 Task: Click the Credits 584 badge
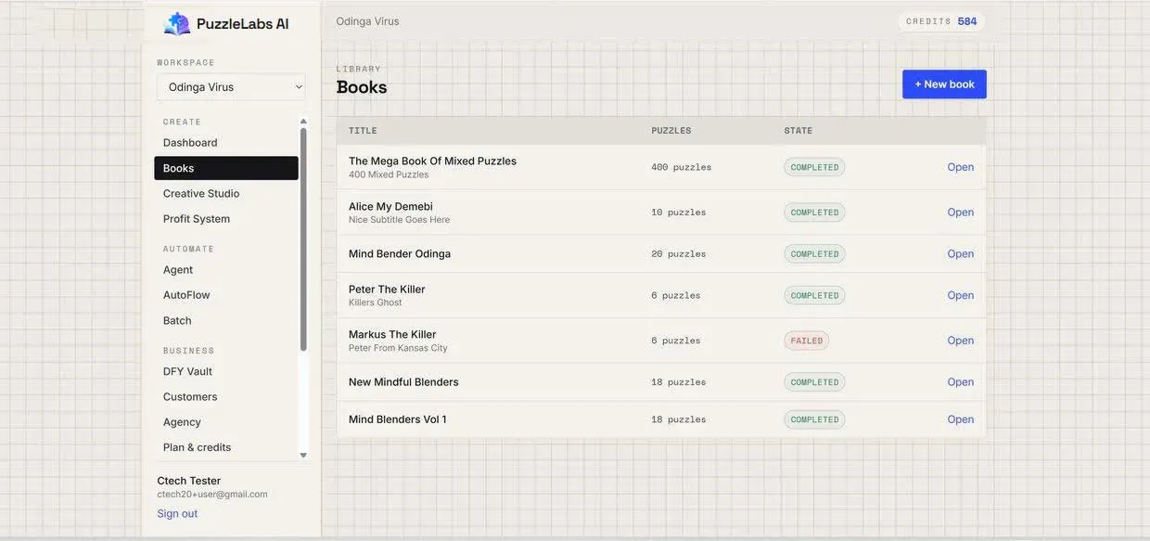tap(941, 21)
